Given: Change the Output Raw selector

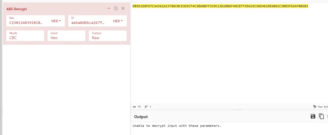Looking at the screenshot, I should tap(108, 36).
